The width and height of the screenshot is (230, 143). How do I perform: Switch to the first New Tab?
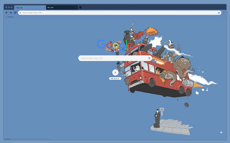30,8
